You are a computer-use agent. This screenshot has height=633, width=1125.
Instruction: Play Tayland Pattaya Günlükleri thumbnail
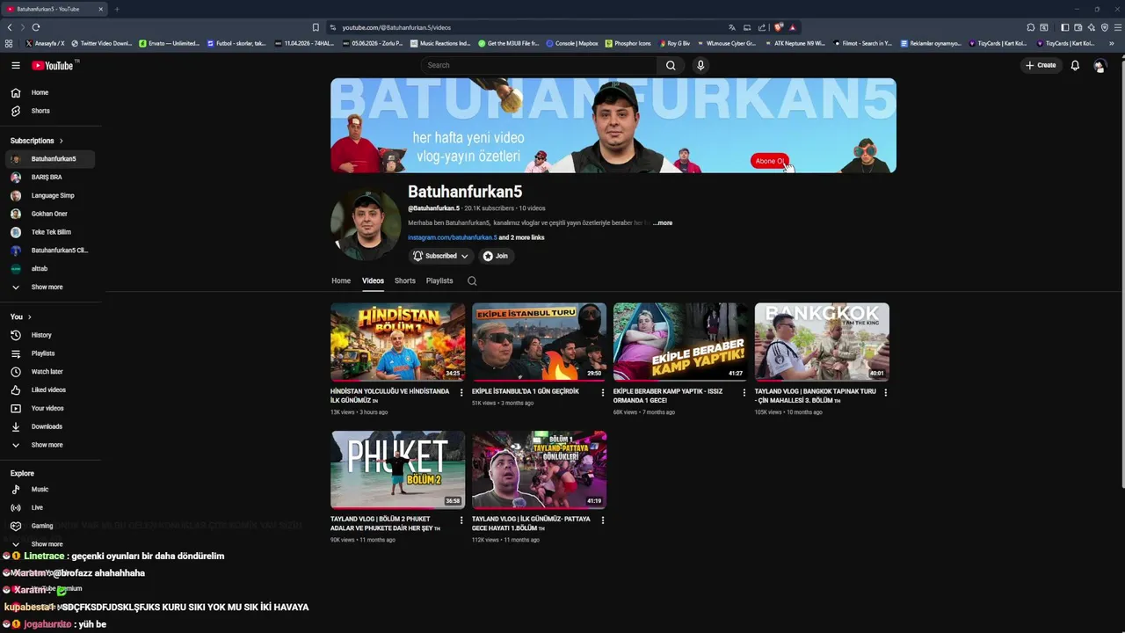pos(539,469)
